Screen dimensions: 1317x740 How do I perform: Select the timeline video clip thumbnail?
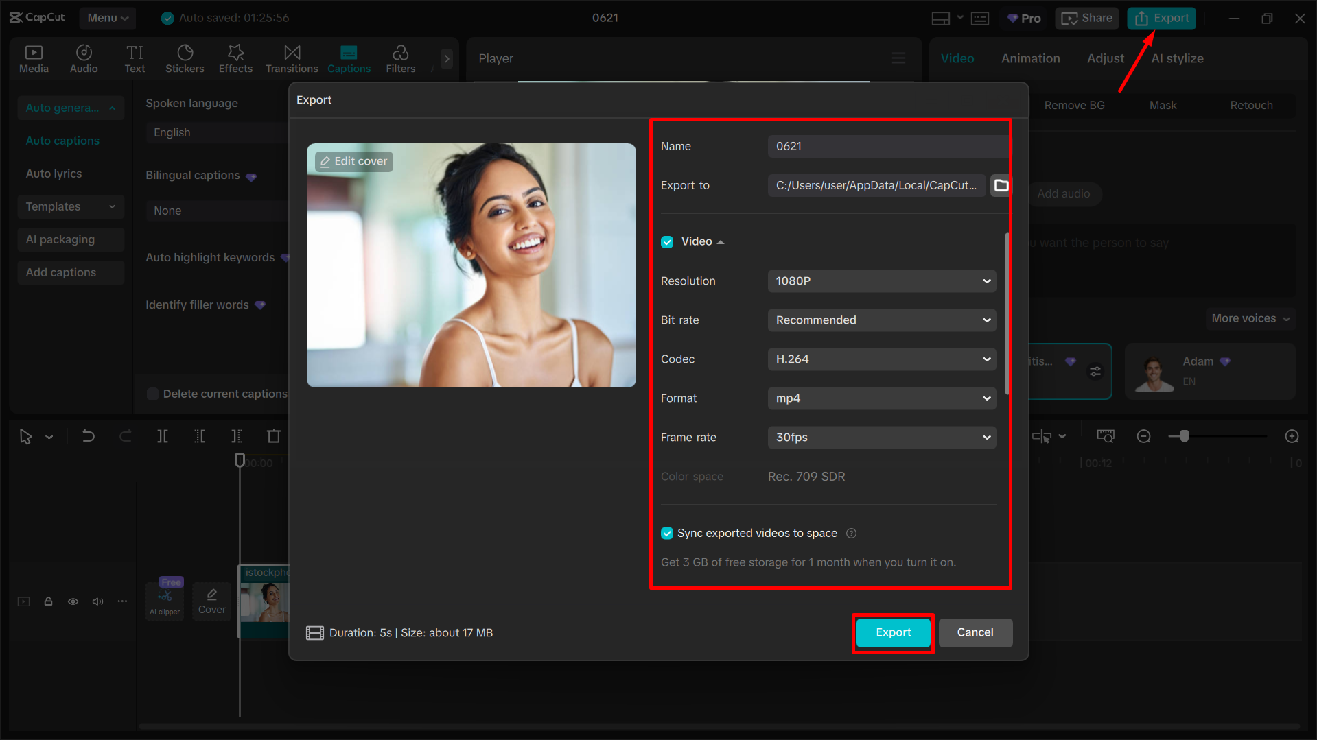tap(264, 601)
